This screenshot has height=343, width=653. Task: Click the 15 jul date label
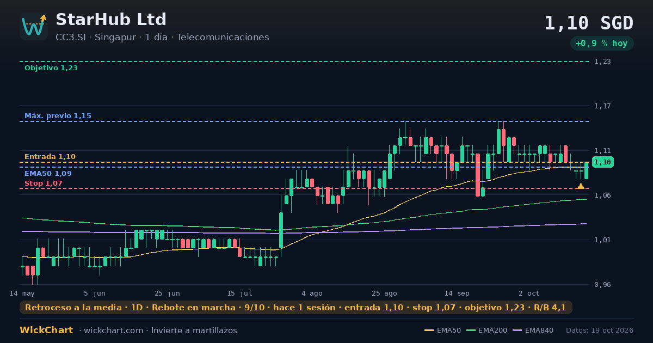click(239, 293)
